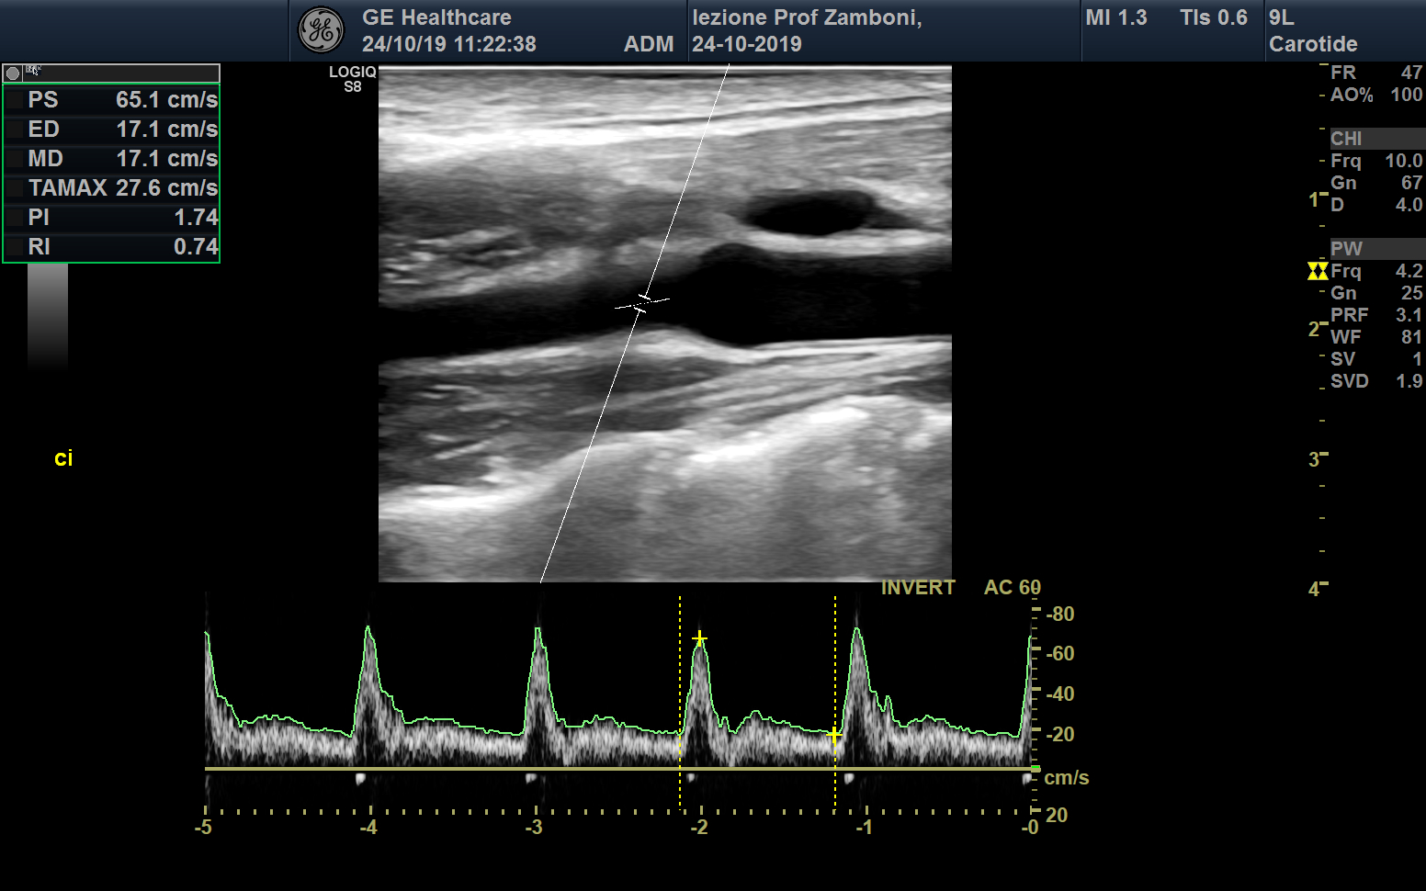Select the 9L probe label

[1282, 17]
